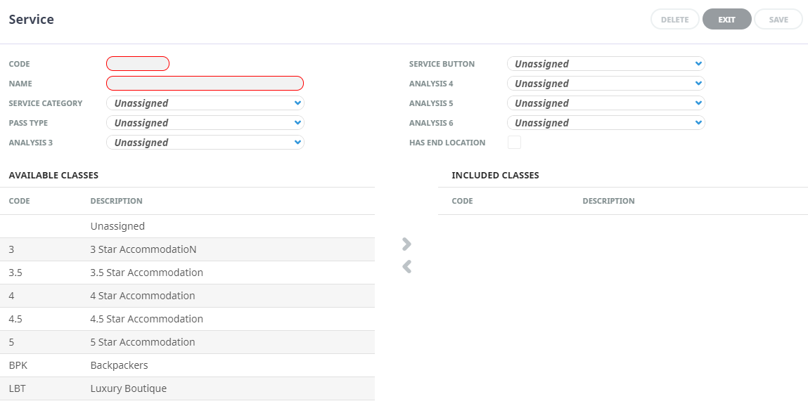Viewport: 808px width, 406px height.
Task: Open the Pass Type dropdown
Action: [x=205, y=122]
